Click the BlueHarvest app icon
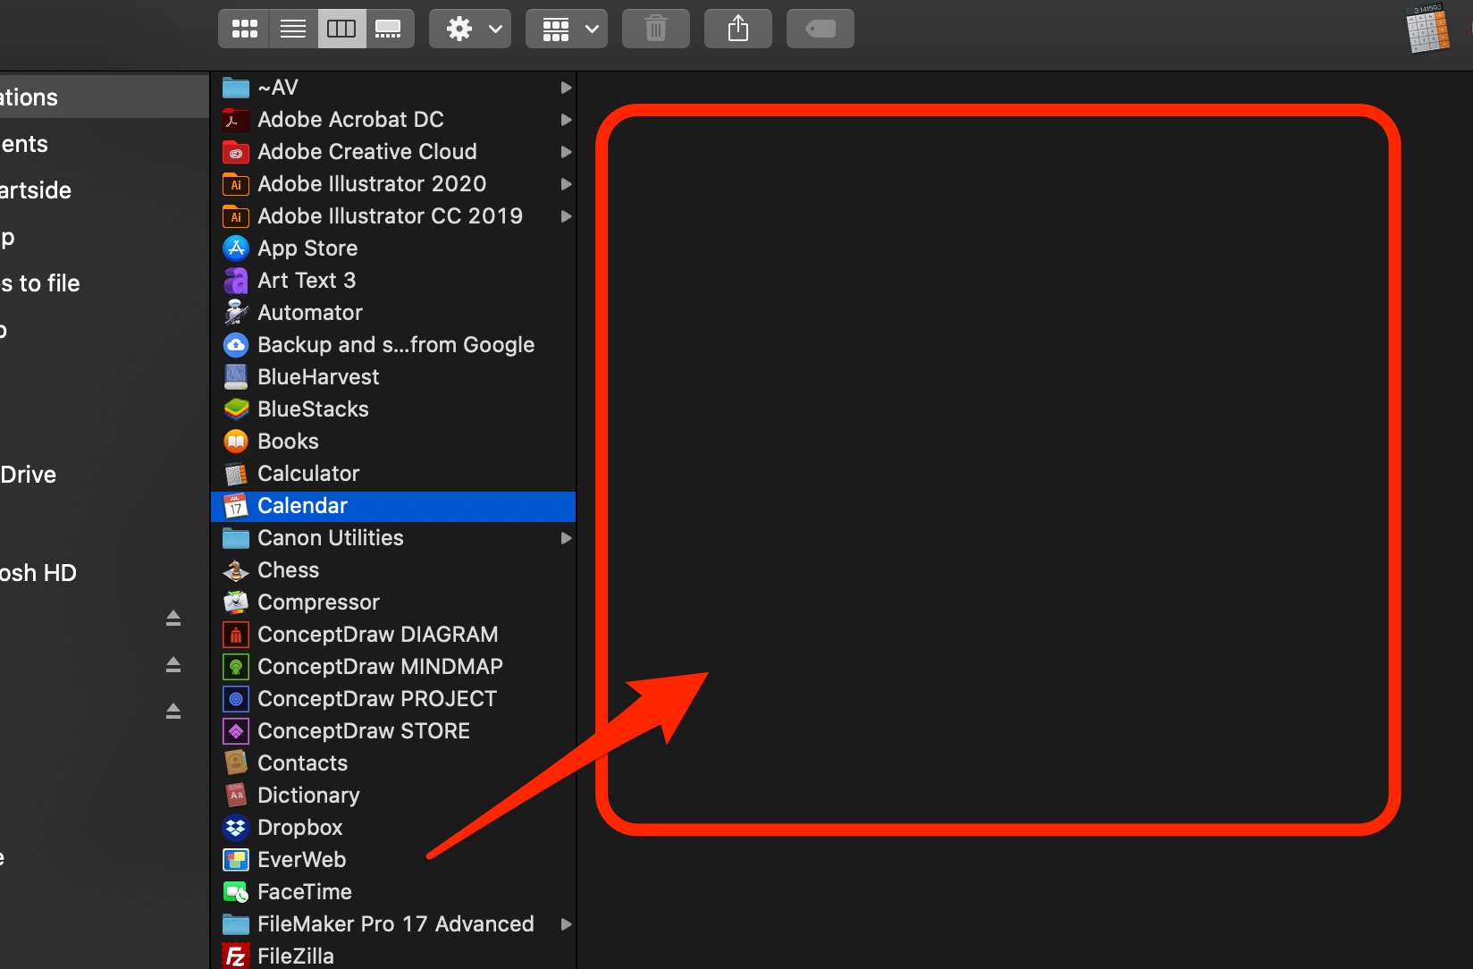The image size is (1473, 969). 236,377
